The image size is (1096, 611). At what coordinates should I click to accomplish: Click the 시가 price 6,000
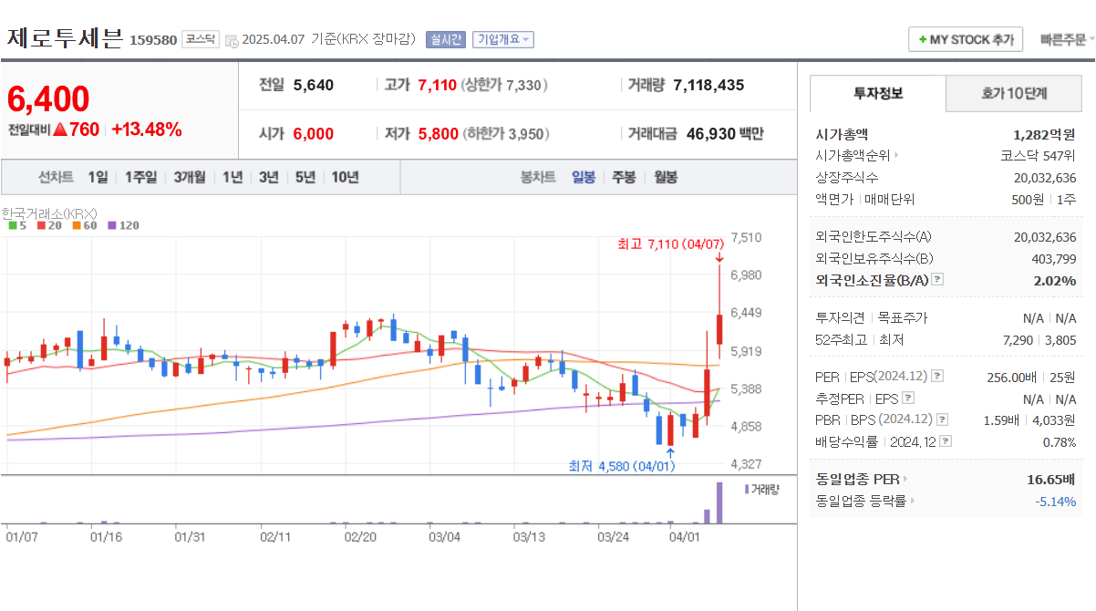[x=314, y=134]
